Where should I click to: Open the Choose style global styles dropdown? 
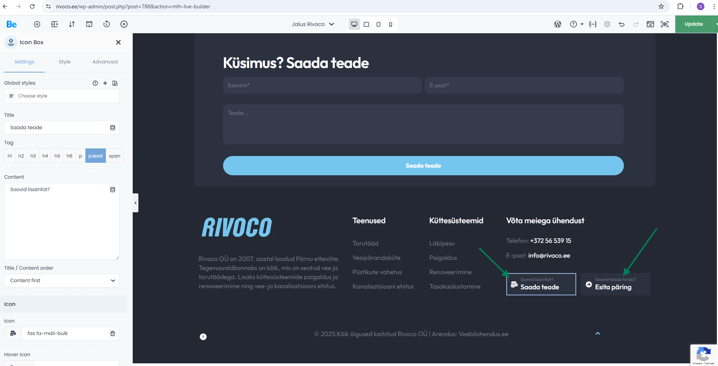[62, 96]
